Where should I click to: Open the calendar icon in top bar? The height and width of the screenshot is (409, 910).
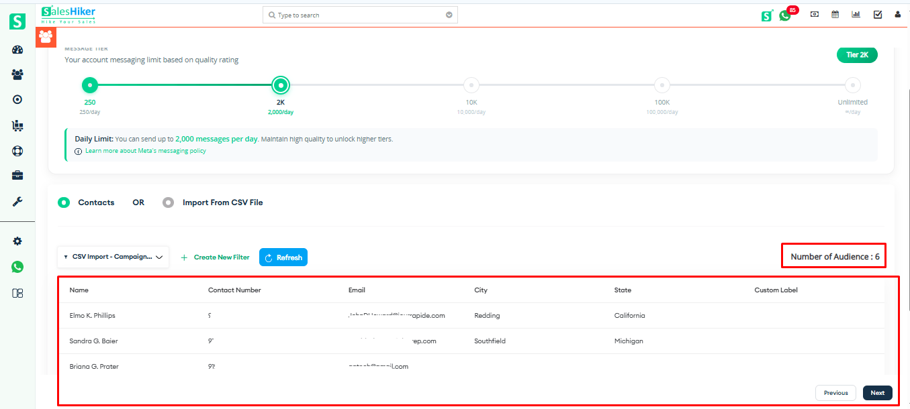[835, 15]
